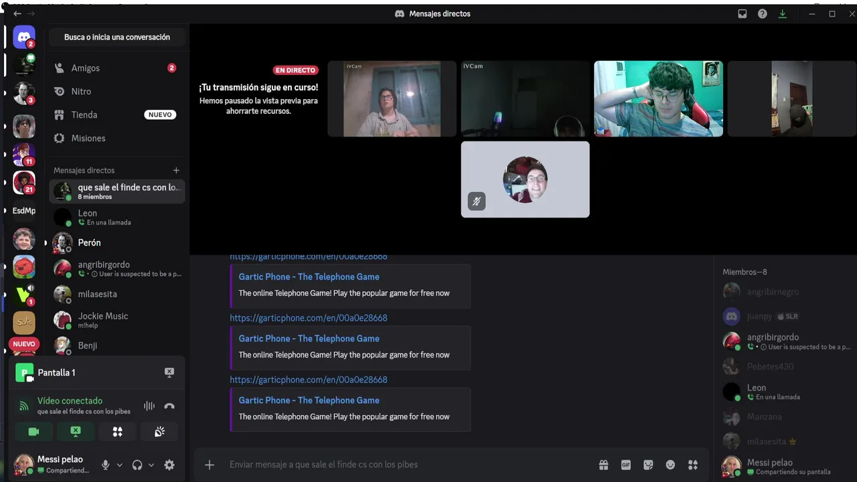Open voice connection signal details icon
This screenshot has height=482, width=857.
(x=24, y=406)
